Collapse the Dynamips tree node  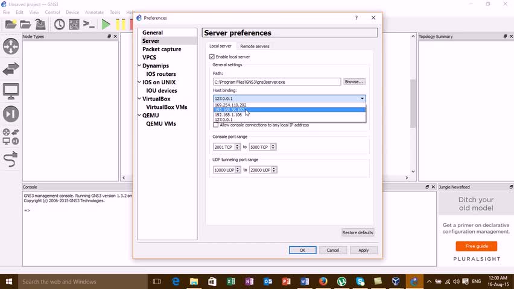pos(139,66)
